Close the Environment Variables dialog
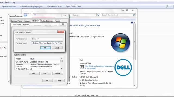Viewport: 174px width, 97px height. point(63,24)
